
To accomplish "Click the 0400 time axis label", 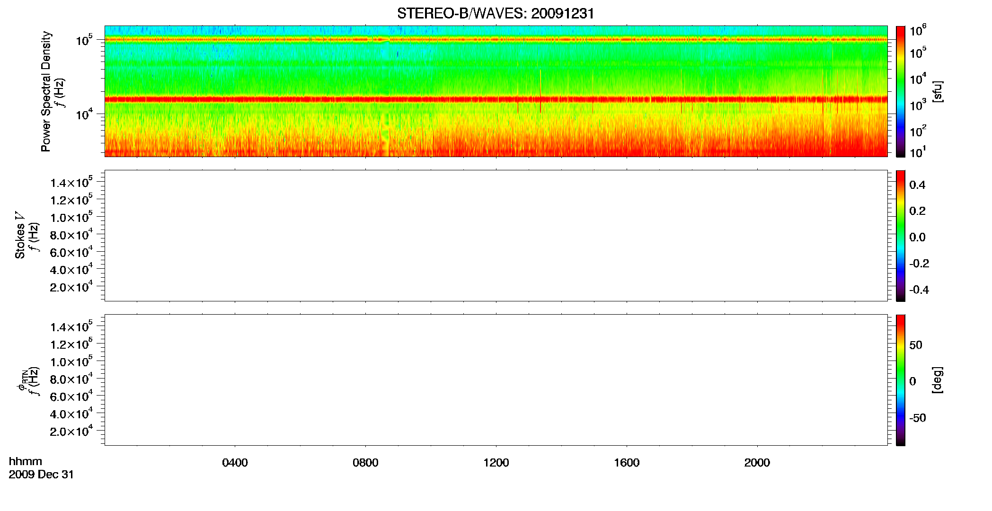I will [235, 463].
